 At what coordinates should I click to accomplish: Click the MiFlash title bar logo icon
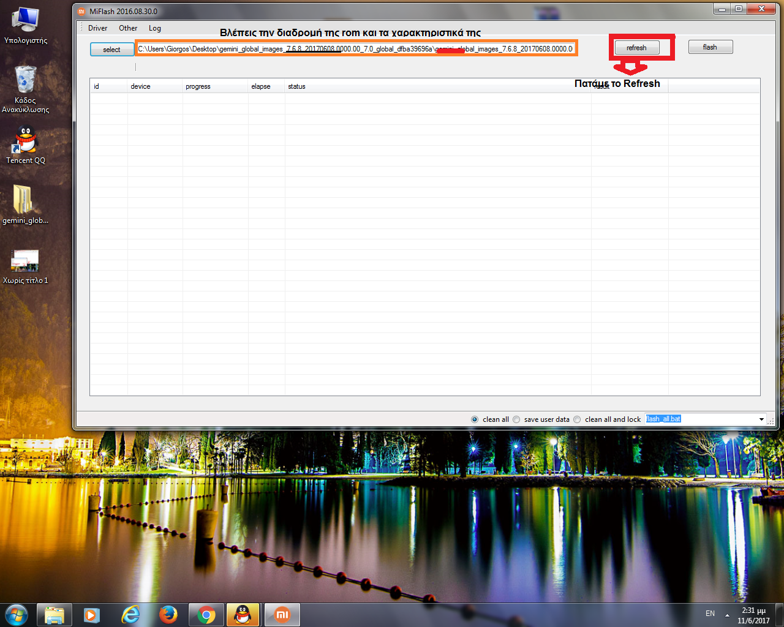tap(81, 12)
